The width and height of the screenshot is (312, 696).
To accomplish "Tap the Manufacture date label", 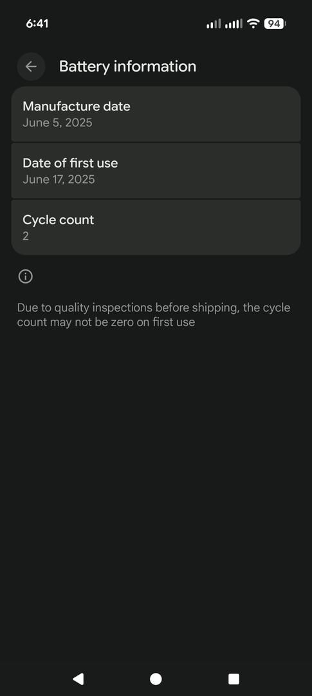I will pyautogui.click(x=76, y=106).
